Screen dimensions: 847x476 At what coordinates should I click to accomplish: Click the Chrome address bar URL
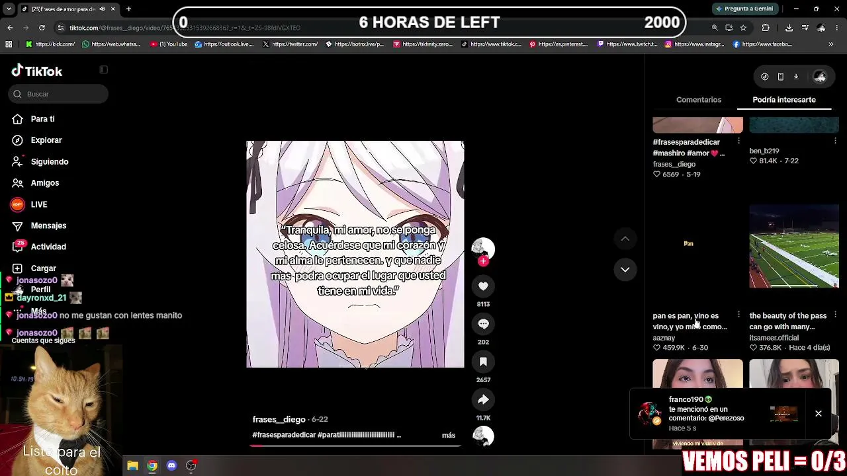pyautogui.click(x=185, y=28)
